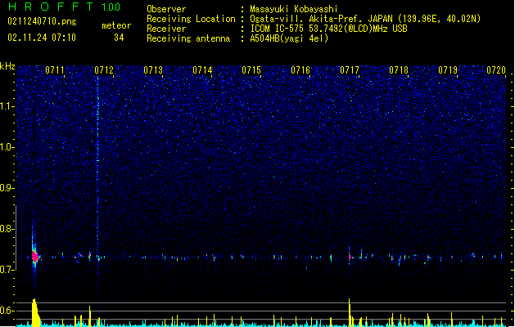
Task: Click the 0719 time marker
Action: point(448,70)
